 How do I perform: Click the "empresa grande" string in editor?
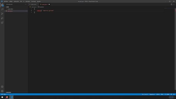(48, 10)
